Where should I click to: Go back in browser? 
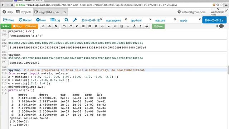pyautogui.click(x=3, y=5)
